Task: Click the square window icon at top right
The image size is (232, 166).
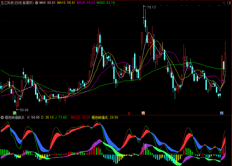Action: pyautogui.click(x=229, y=3)
